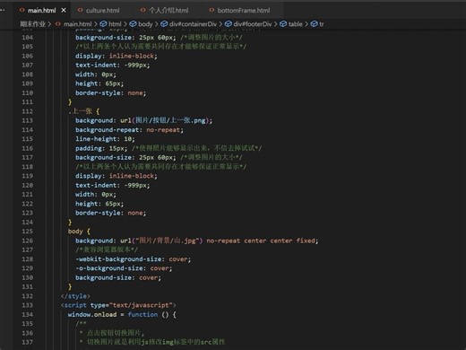Screen dimensions: 466x350
Task: Click the main.html breadcrumb item
Action: [x=77, y=24]
